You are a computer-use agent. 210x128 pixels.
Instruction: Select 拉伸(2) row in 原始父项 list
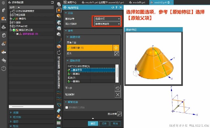(x=91, y=77)
